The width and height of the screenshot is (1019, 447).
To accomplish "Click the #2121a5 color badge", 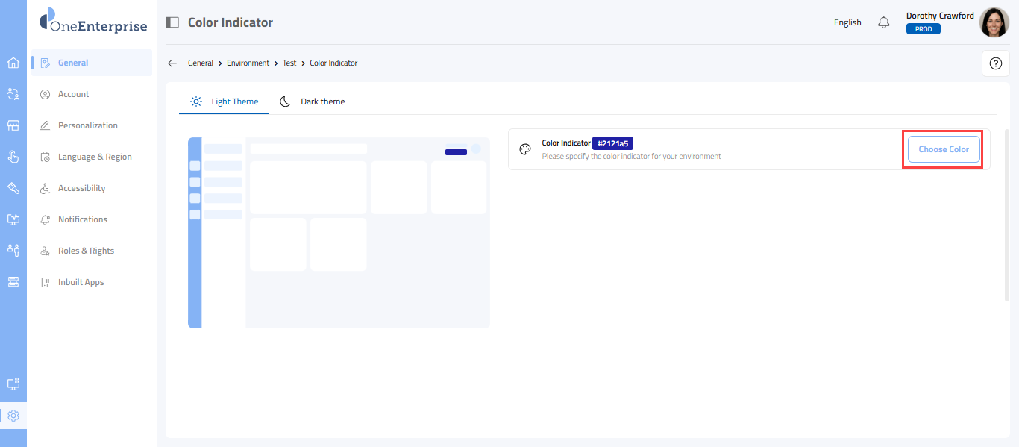I will (612, 143).
